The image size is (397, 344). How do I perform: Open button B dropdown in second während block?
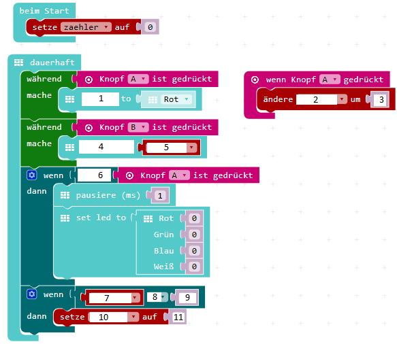(x=138, y=127)
